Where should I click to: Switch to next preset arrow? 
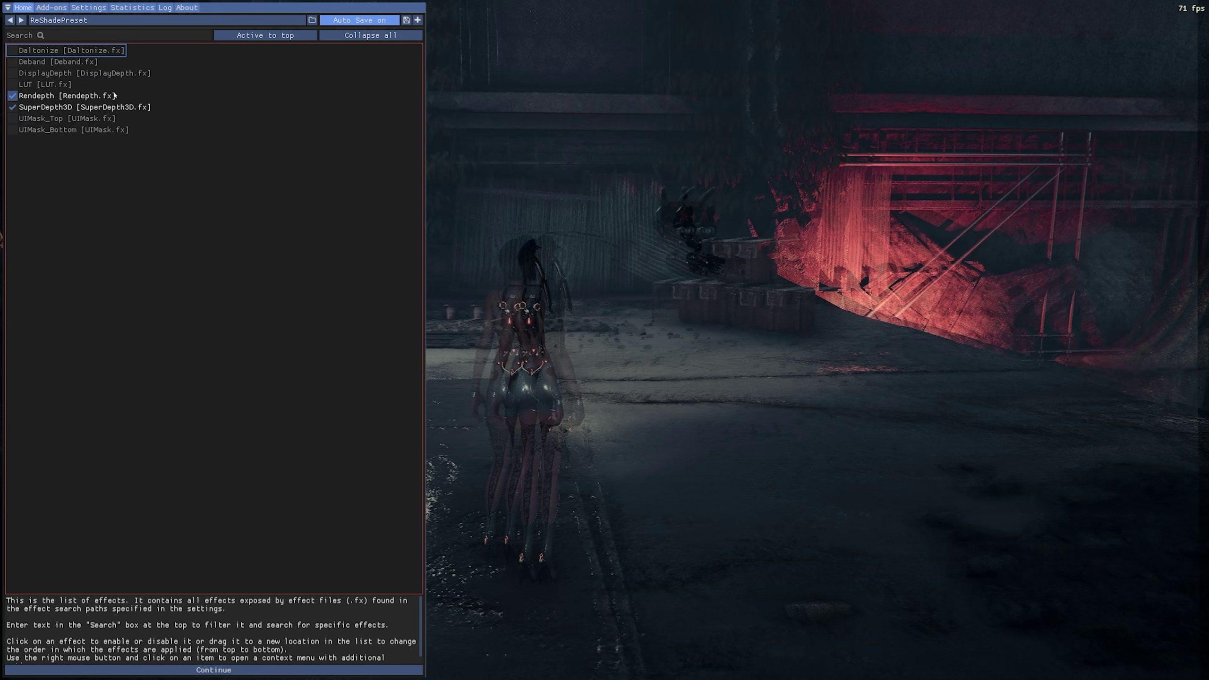21,20
